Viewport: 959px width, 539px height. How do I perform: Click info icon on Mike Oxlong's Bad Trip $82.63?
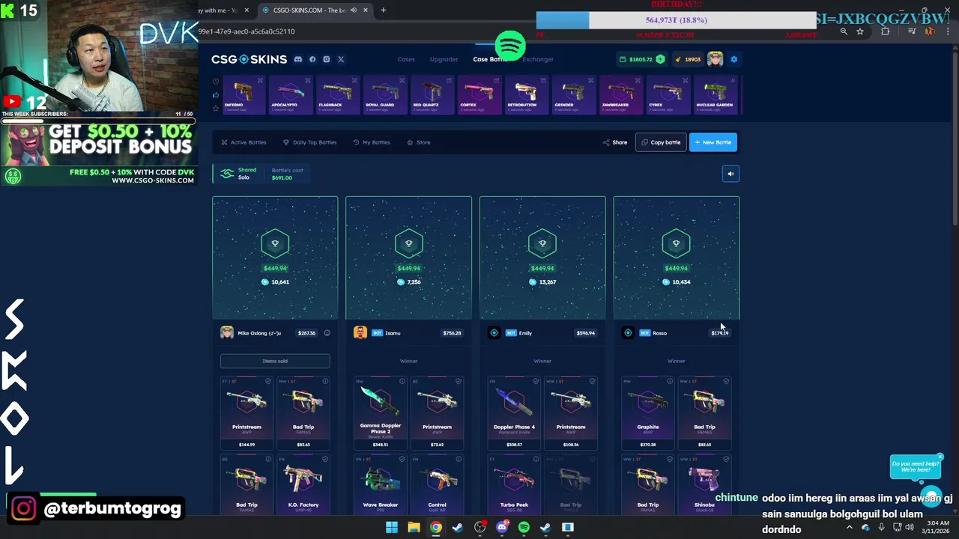pos(325,381)
